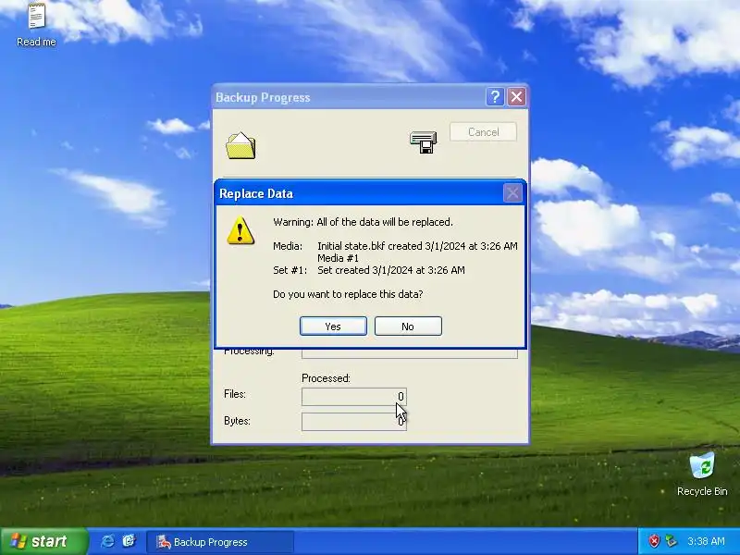Image resolution: width=740 pixels, height=555 pixels.
Task: Click the 'Set created 3/1/2024' text
Action: coord(390,270)
